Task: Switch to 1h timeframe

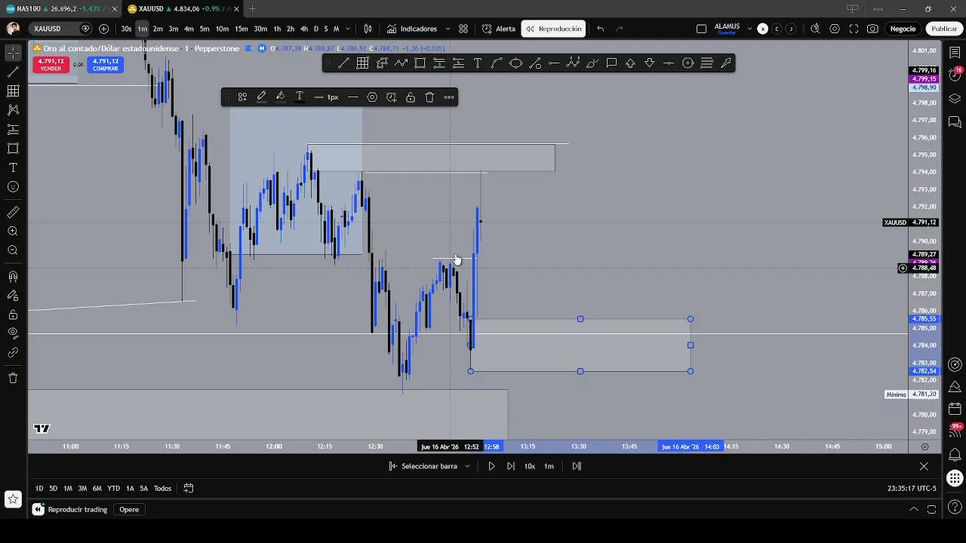Action: (x=277, y=29)
